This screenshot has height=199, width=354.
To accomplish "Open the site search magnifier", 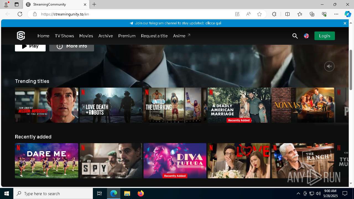I will [295, 36].
